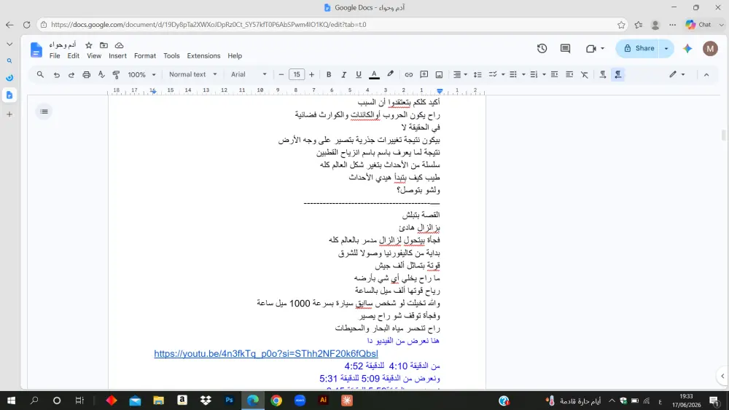This screenshot has width=729, height=410.
Task: Increase the indent
Action: tap(569, 74)
